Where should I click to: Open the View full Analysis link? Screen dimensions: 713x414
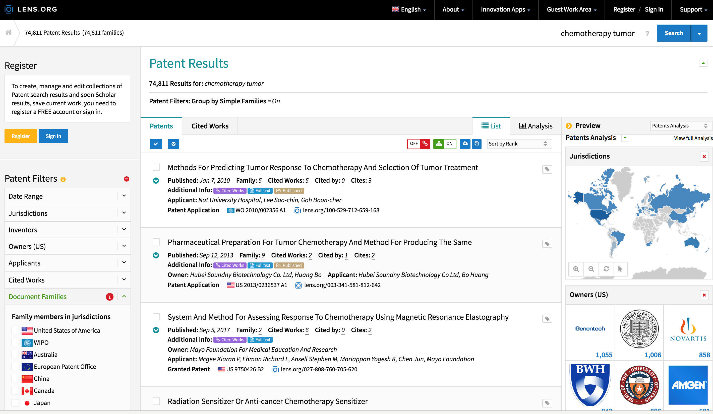(693, 138)
